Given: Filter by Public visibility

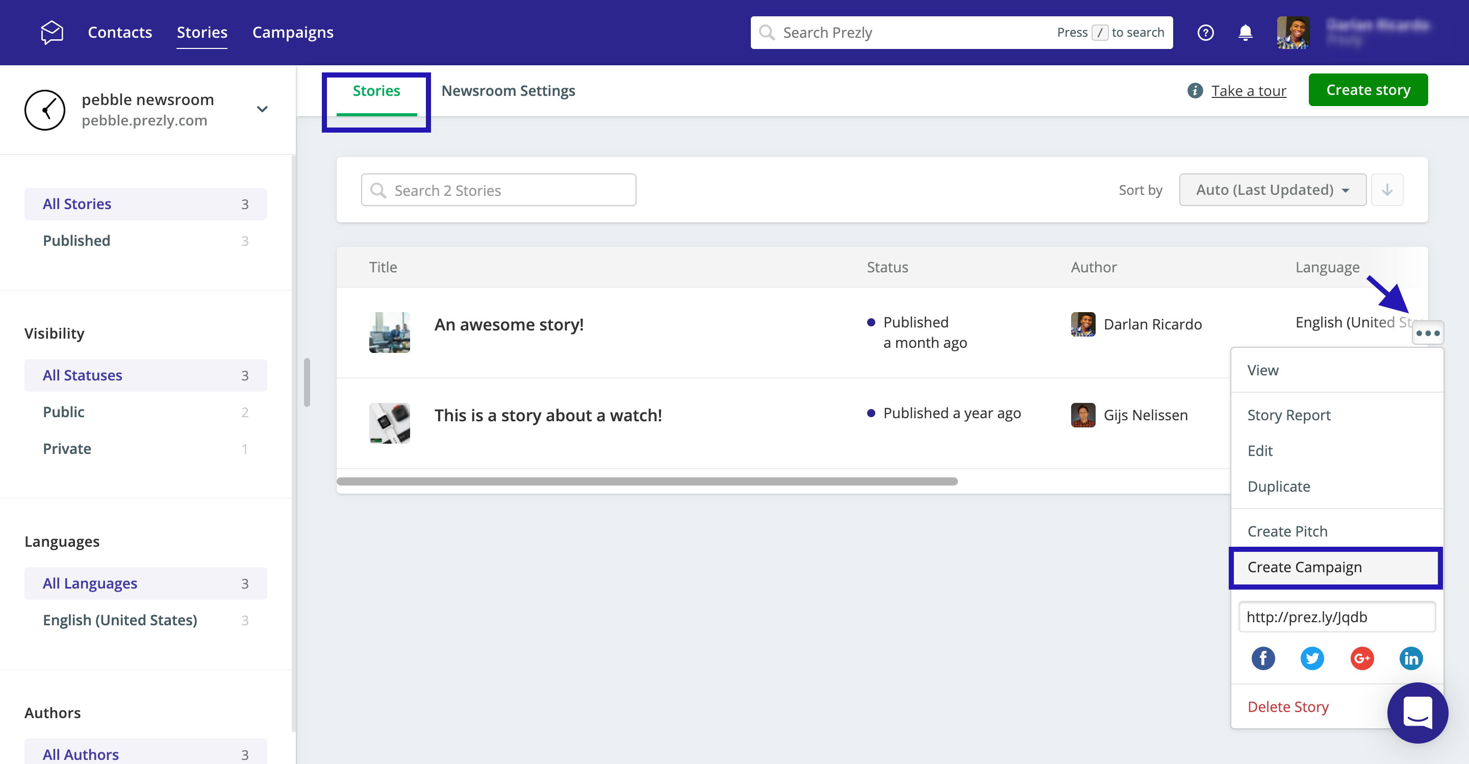Looking at the screenshot, I should (x=145, y=412).
